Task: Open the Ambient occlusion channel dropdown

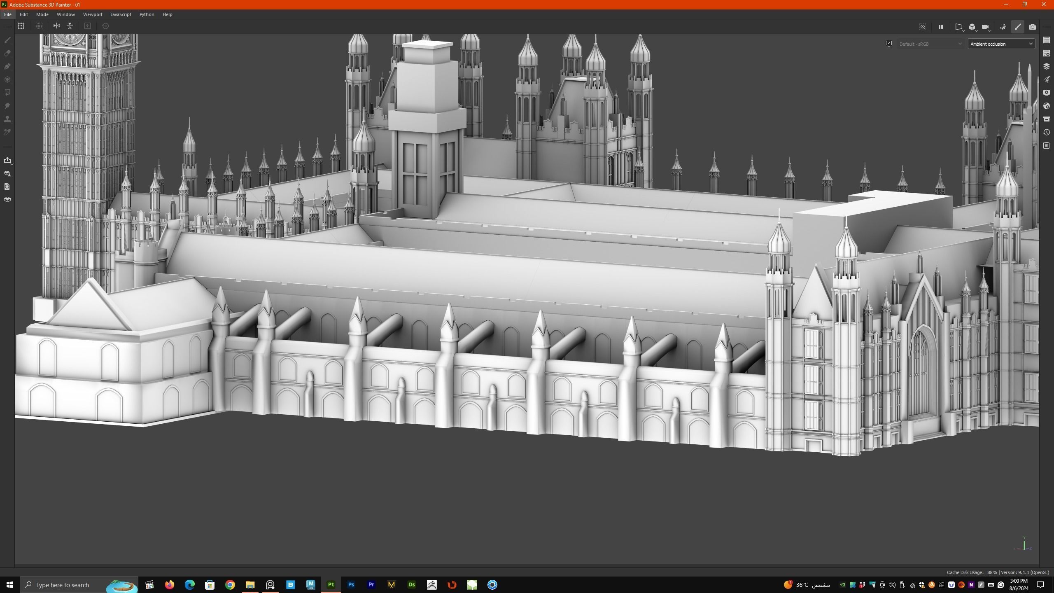Action: [1001, 44]
